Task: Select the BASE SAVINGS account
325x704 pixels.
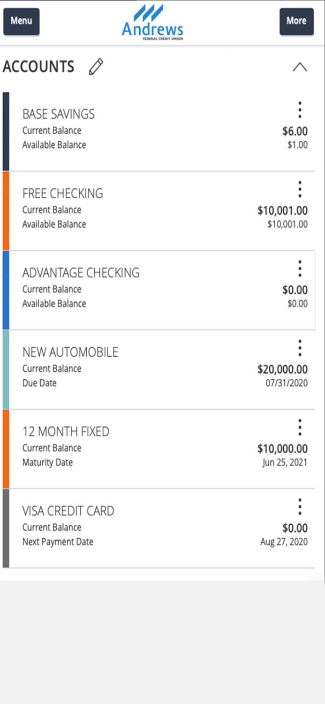Action: tap(59, 114)
